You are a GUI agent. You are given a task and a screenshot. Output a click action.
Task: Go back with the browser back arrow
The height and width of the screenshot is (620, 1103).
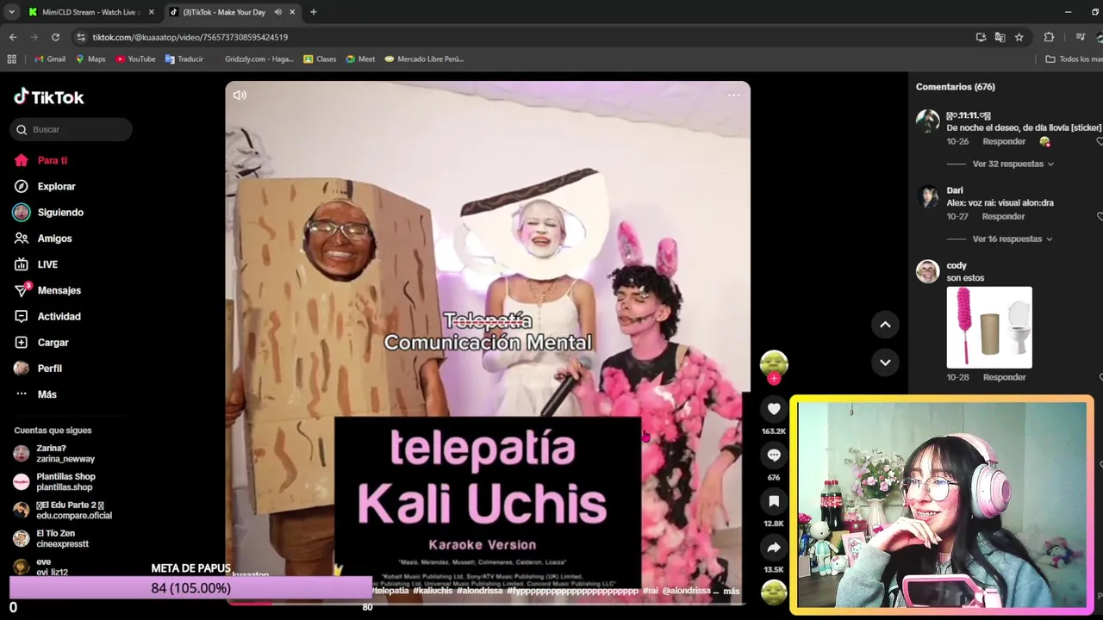click(12, 37)
